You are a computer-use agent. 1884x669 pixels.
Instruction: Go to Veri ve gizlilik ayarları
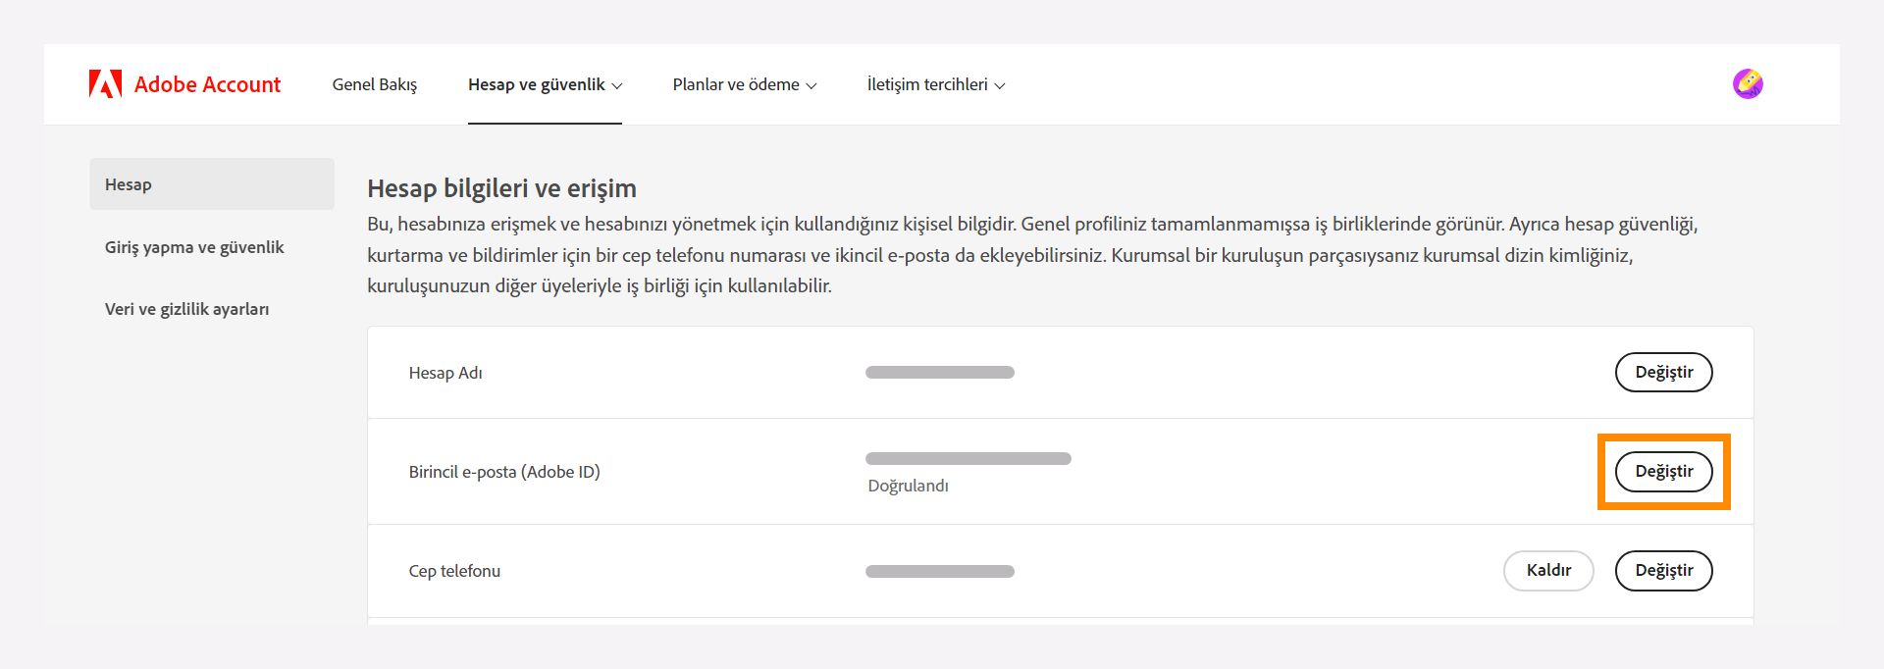coord(188,308)
